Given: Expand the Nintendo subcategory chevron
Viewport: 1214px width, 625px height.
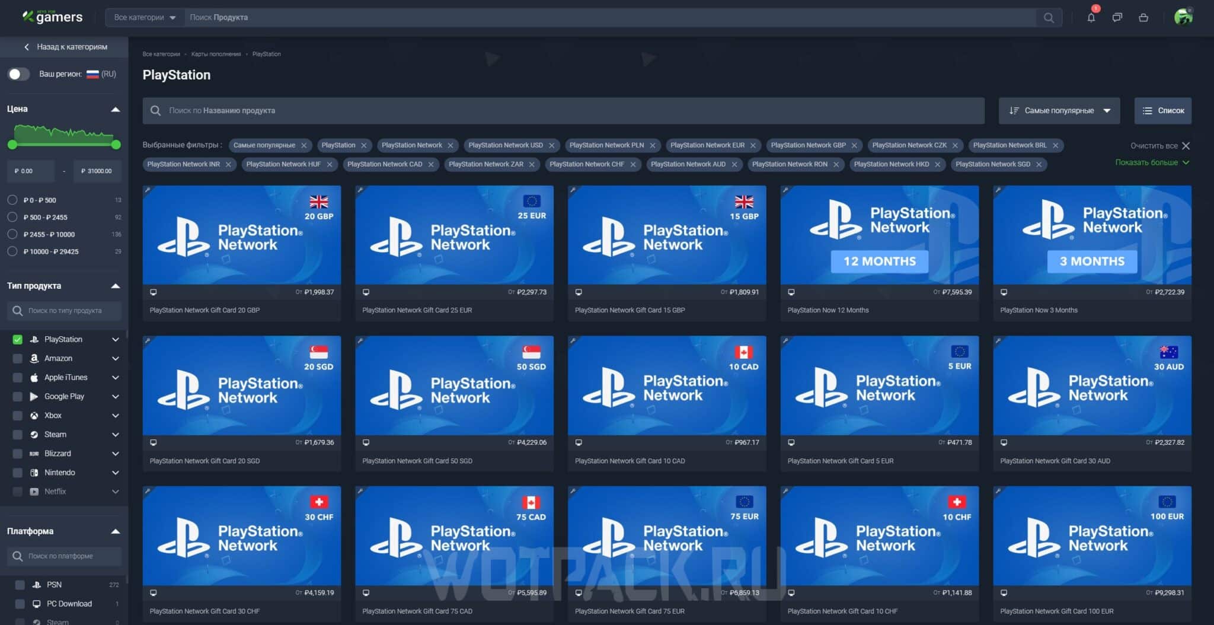Looking at the screenshot, I should [x=116, y=472].
